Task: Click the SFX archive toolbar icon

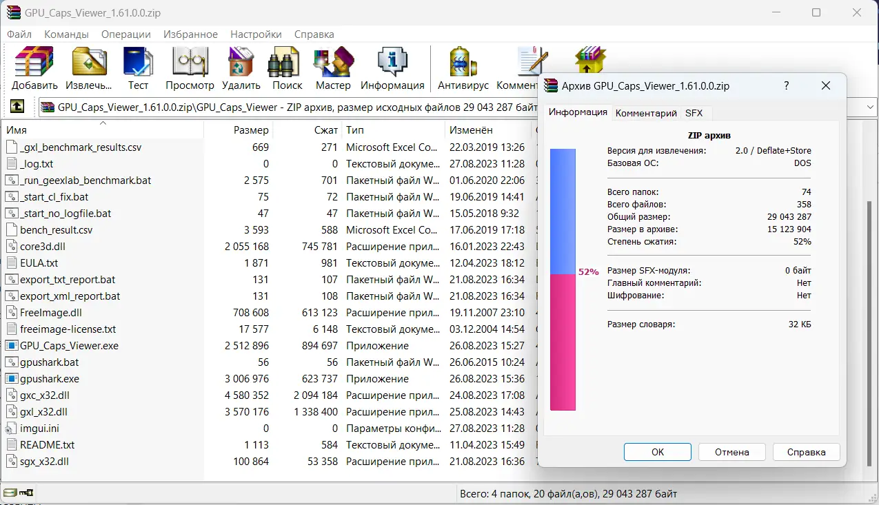Action: (589, 61)
